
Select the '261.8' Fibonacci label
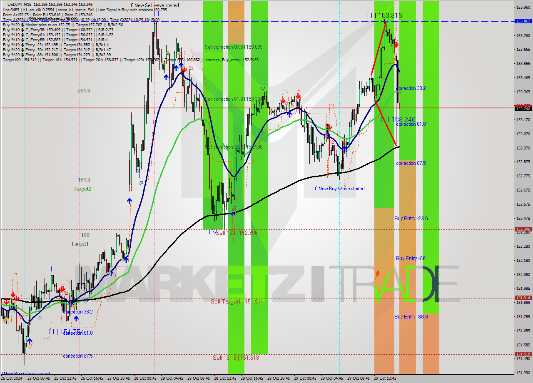point(84,91)
